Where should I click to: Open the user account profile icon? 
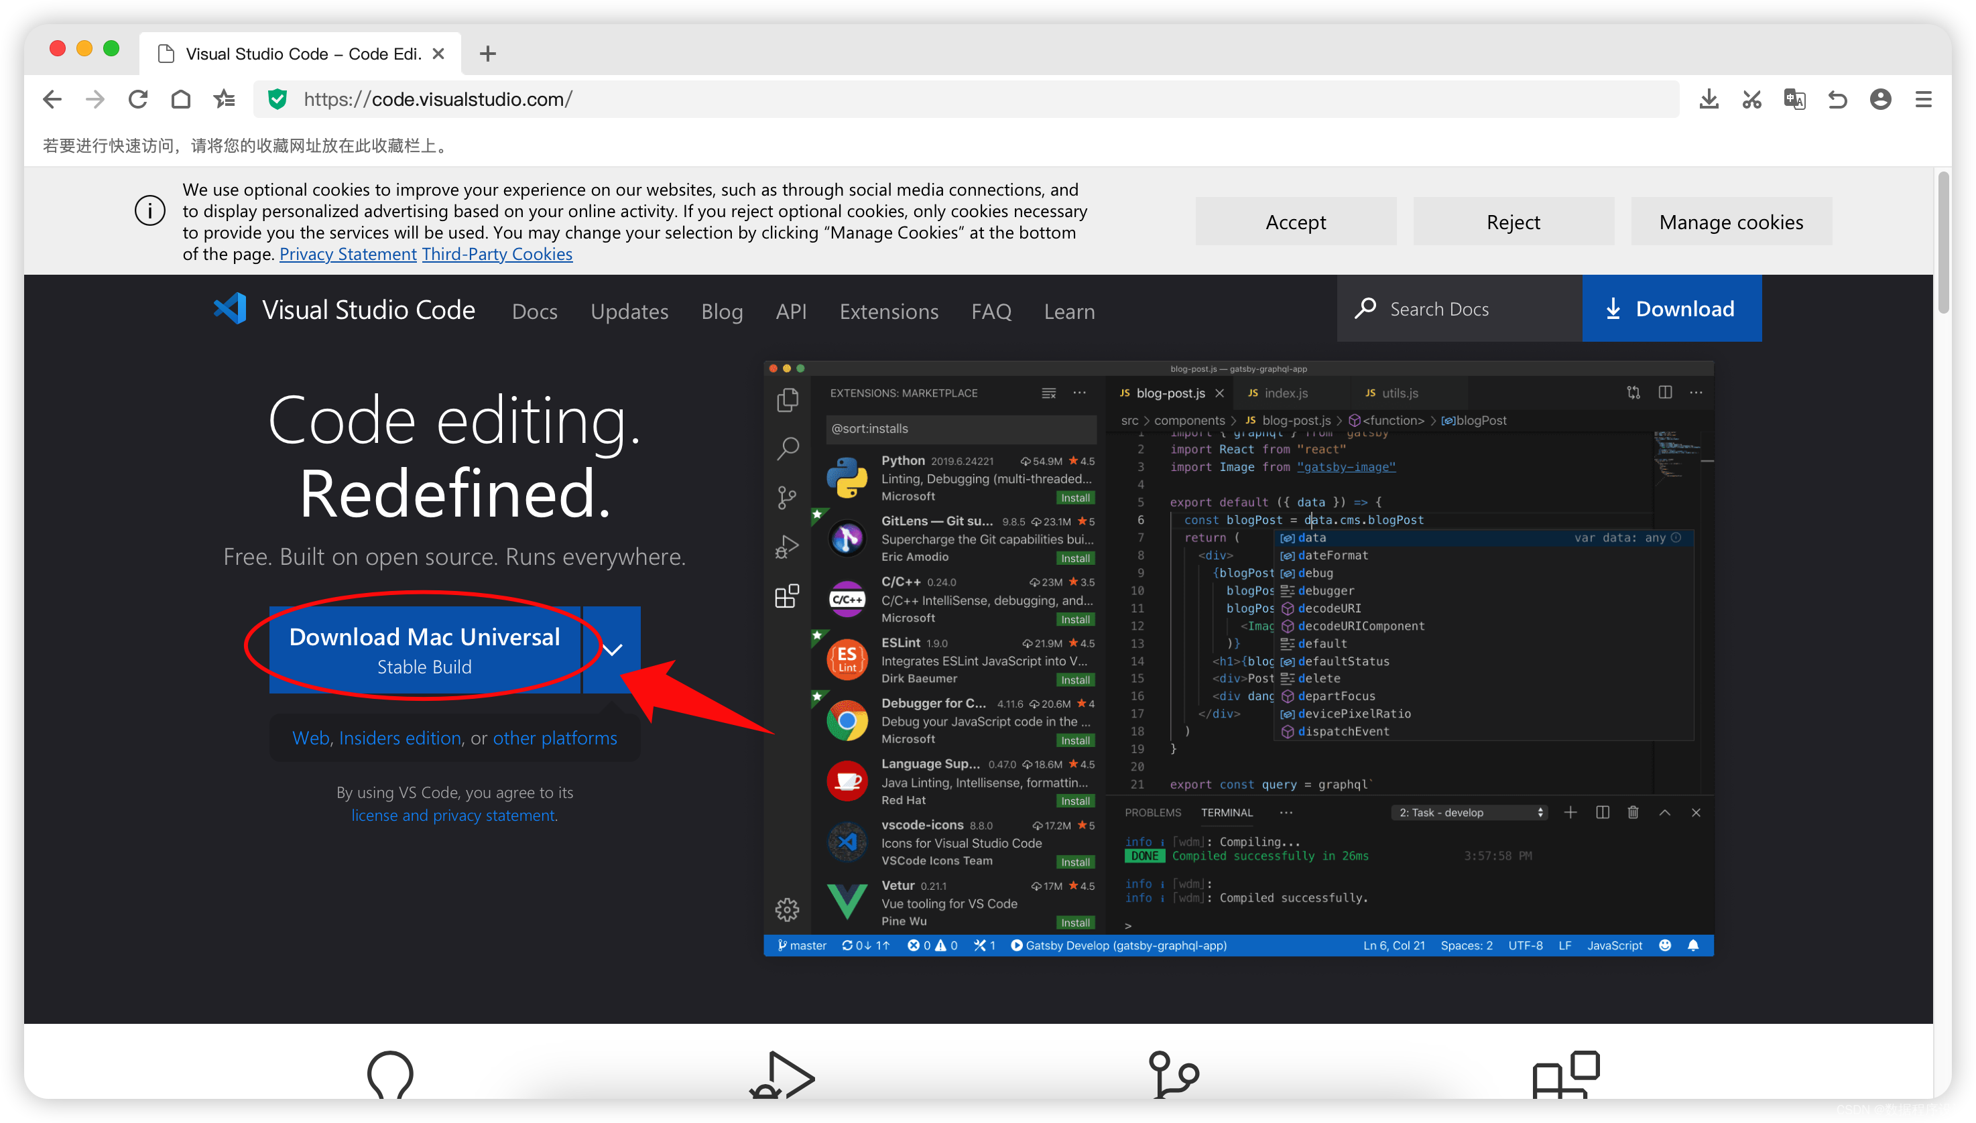pos(1880,99)
